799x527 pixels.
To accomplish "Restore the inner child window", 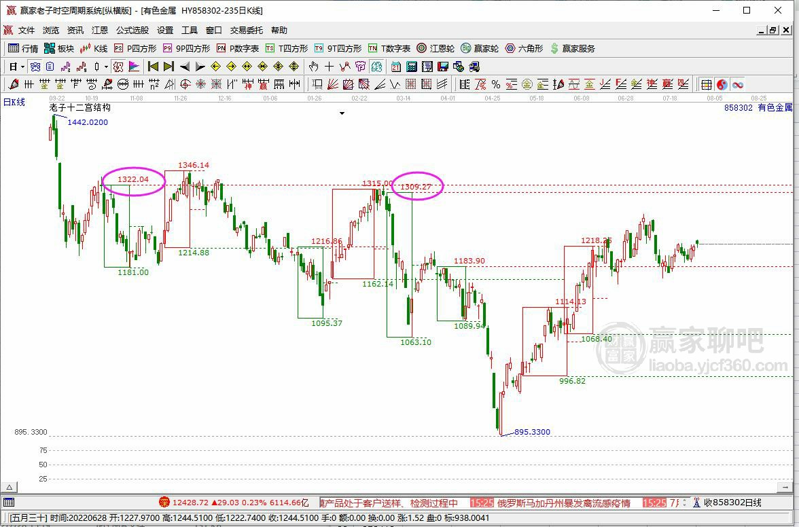I will tap(773, 31).
